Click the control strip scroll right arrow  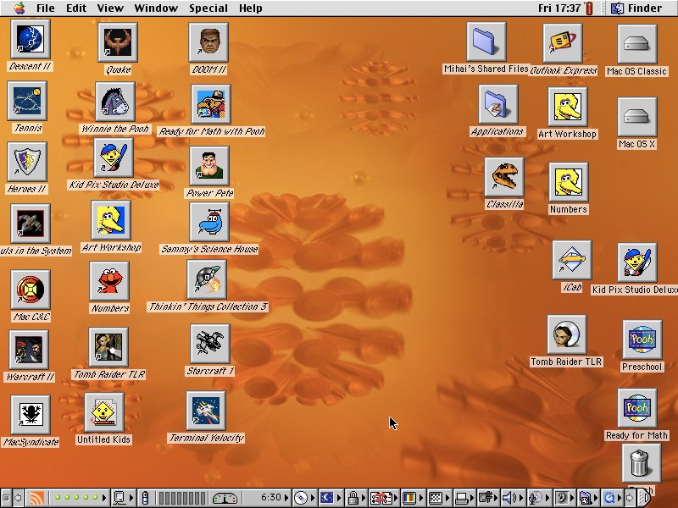[631, 498]
